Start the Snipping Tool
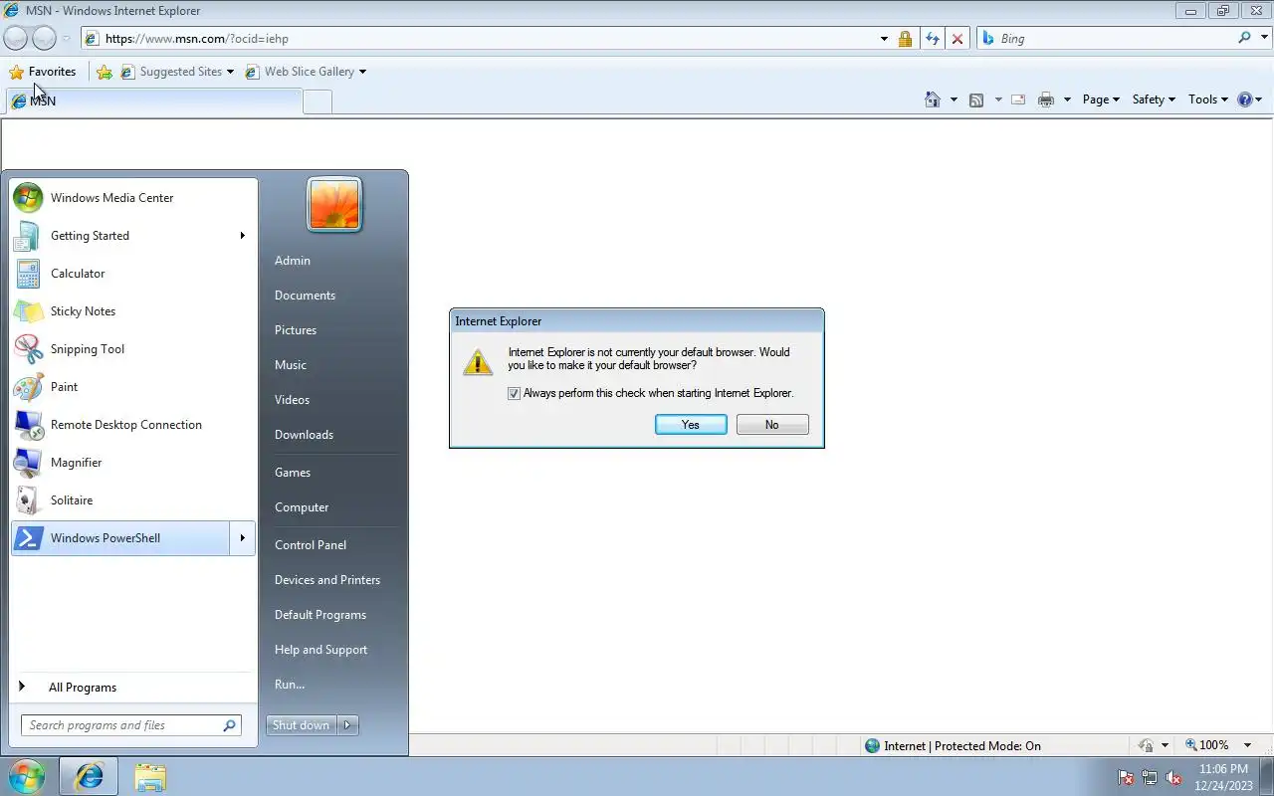 click(133, 349)
